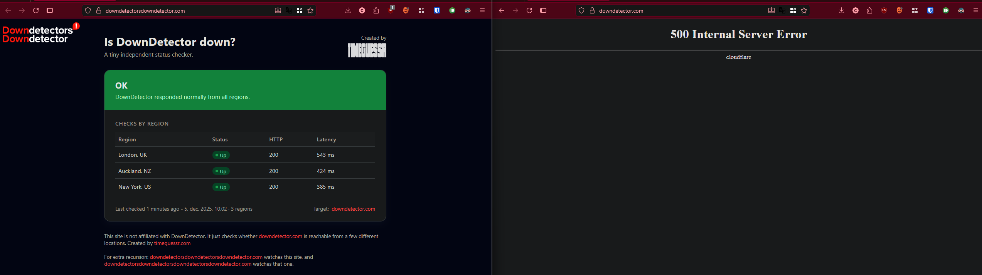Click padlock site info icon in right browser
The height and width of the screenshot is (275, 982).
tap(592, 10)
